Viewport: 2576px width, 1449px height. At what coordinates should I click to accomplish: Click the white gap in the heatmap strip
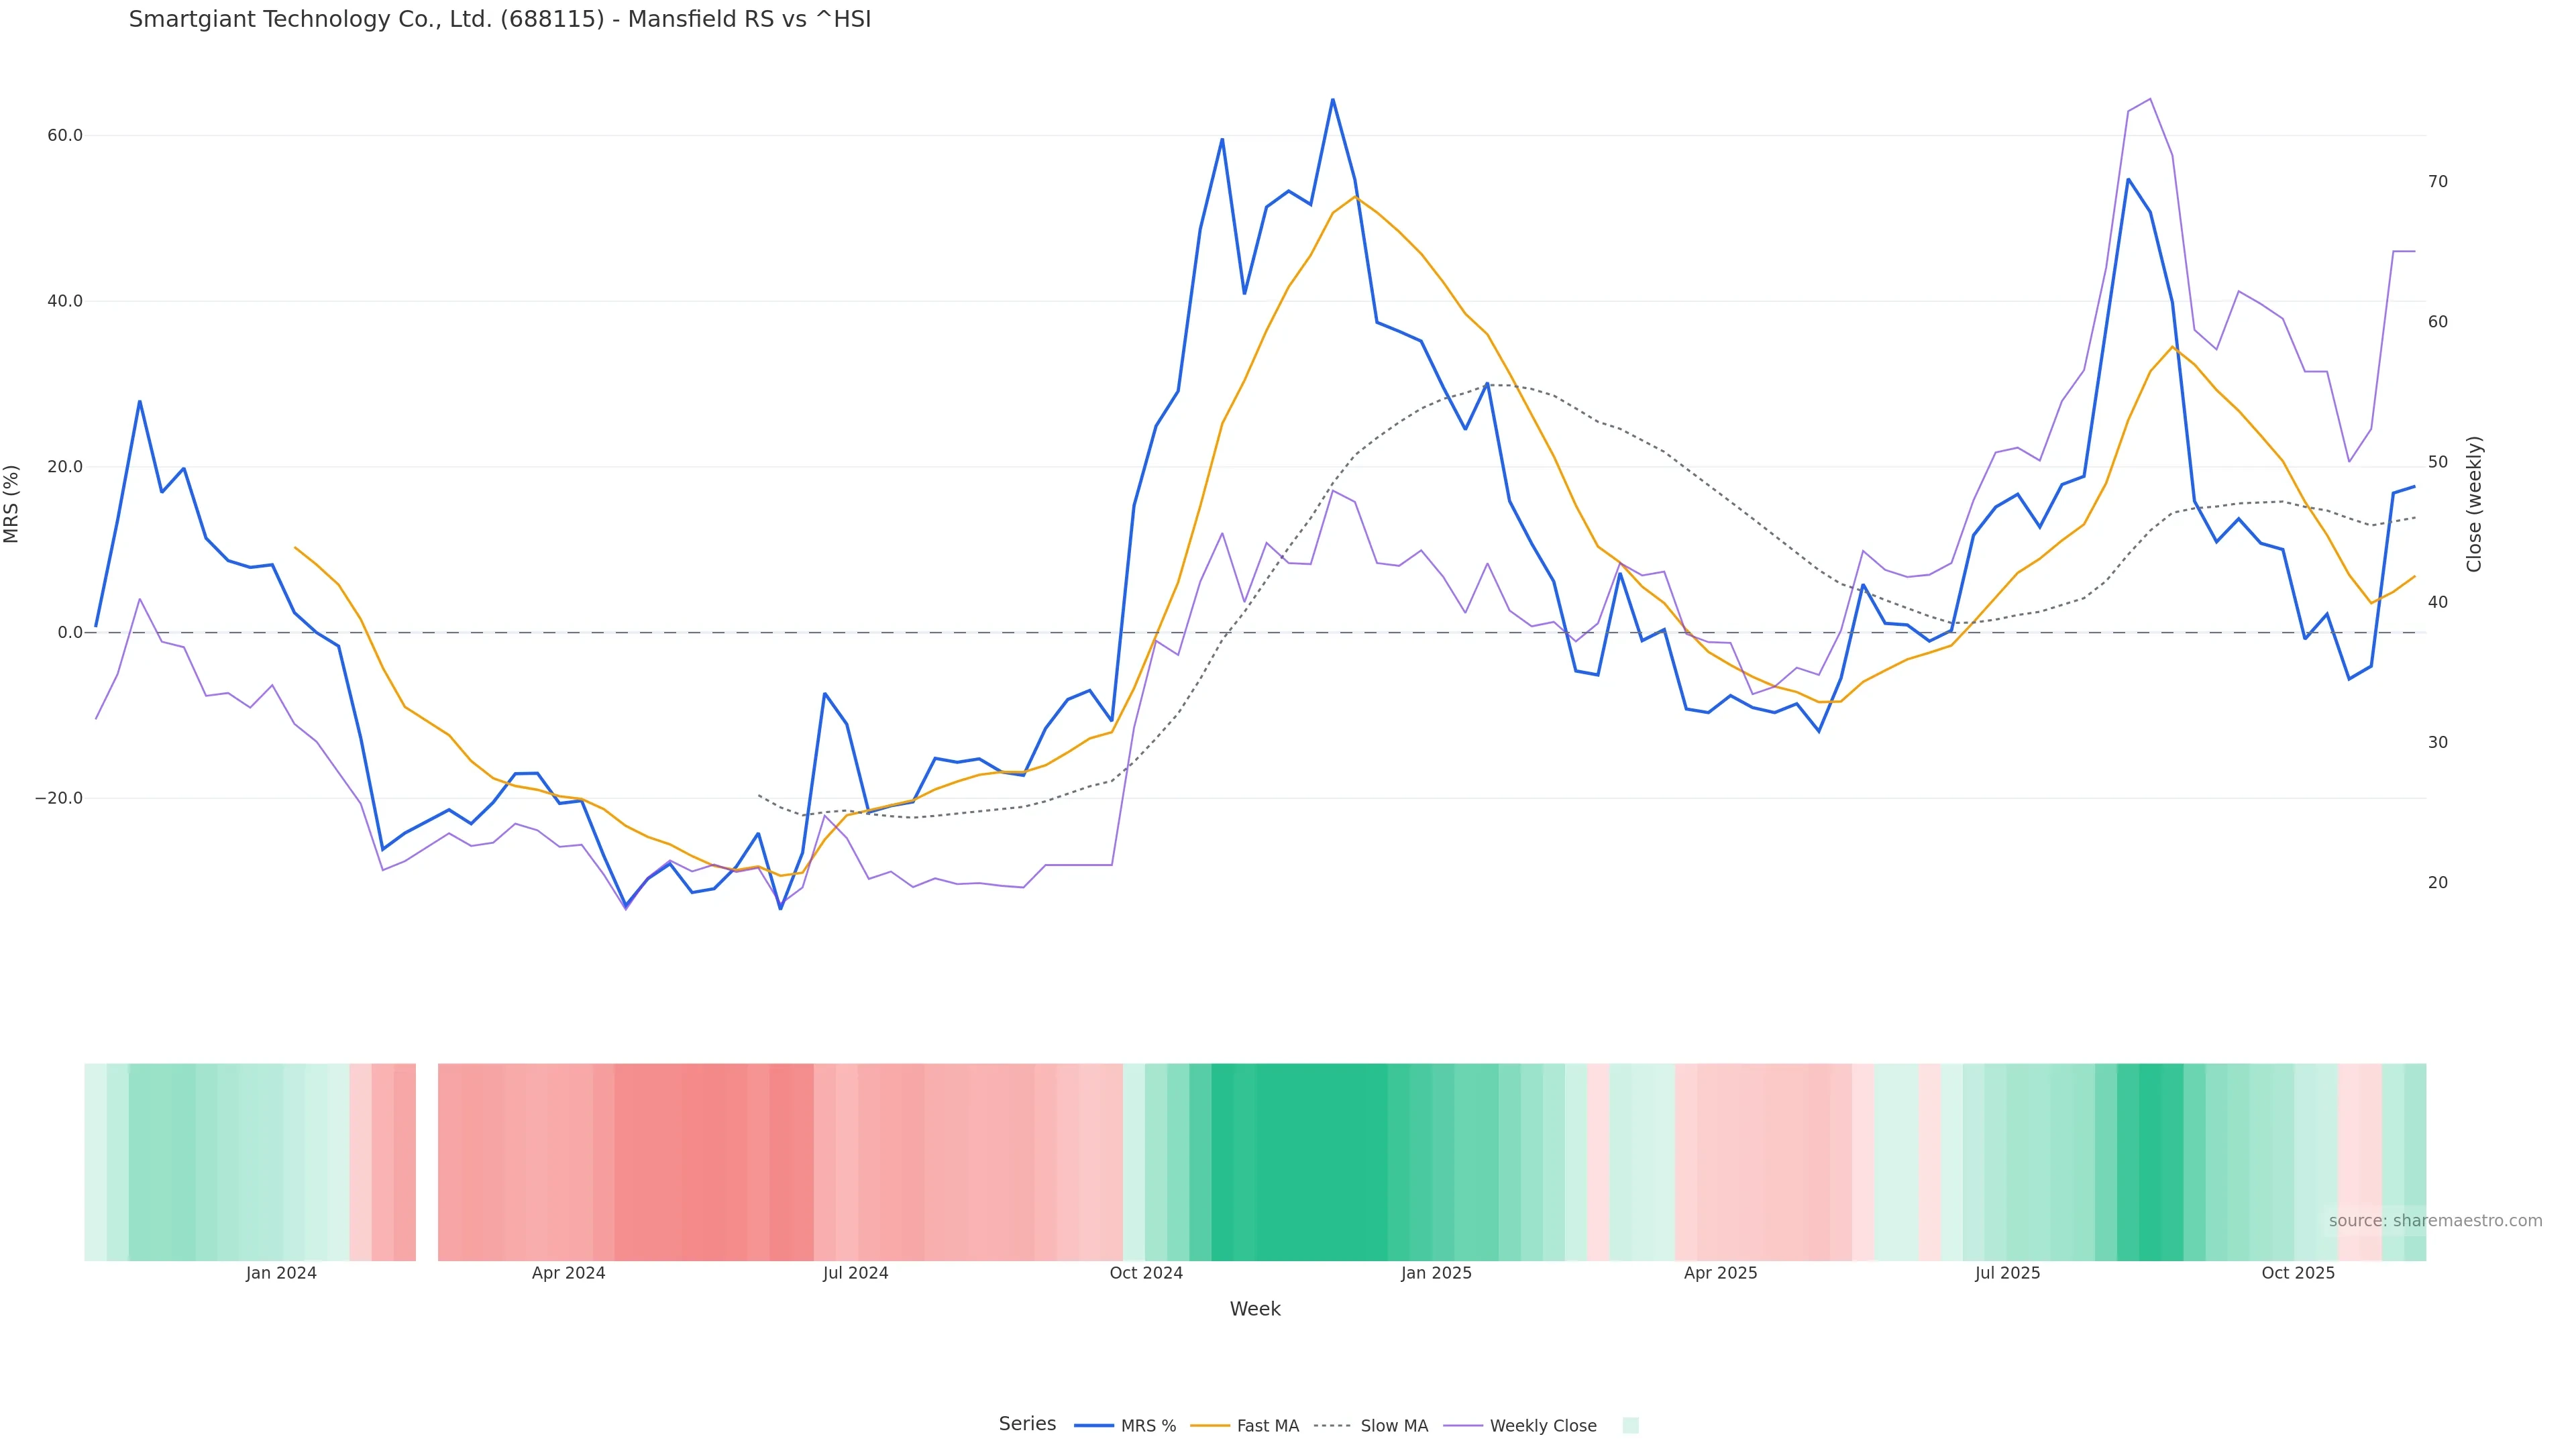click(x=427, y=1162)
